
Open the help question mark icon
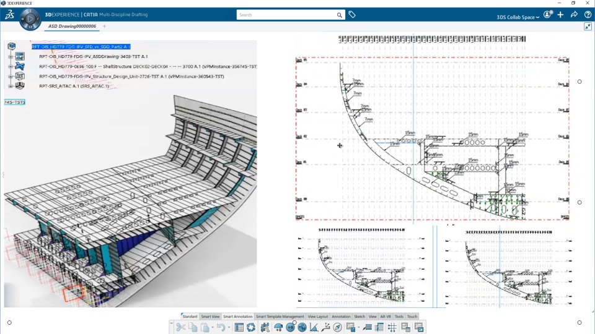(x=588, y=15)
